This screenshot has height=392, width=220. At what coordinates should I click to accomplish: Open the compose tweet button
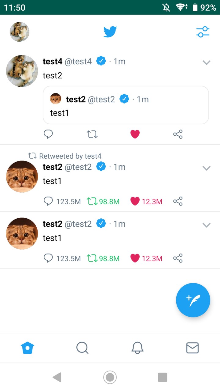point(193,300)
